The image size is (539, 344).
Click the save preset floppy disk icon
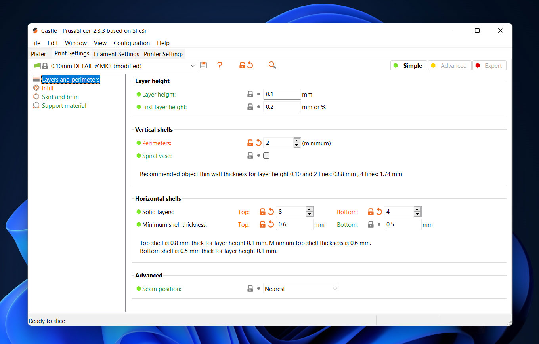pos(203,65)
